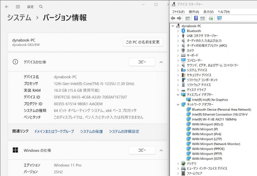This screenshot has height=176, width=257.
Task: Click the 25H2 version value
Action: tap(58, 172)
